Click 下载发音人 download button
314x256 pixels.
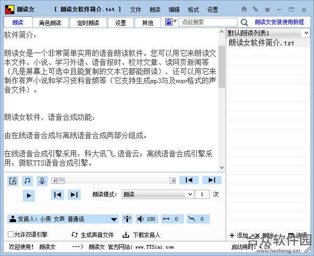[141, 235]
